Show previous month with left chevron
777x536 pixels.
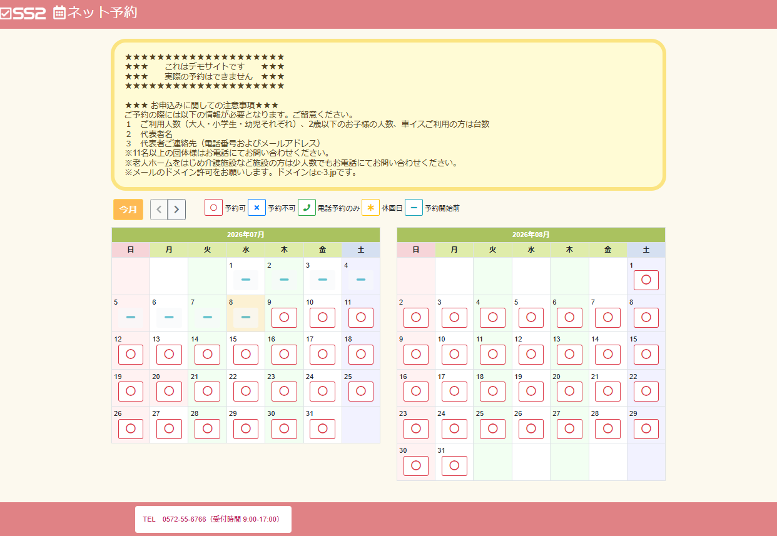(159, 210)
